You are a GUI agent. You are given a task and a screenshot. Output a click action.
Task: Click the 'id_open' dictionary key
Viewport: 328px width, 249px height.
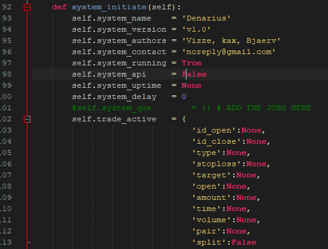(214, 130)
